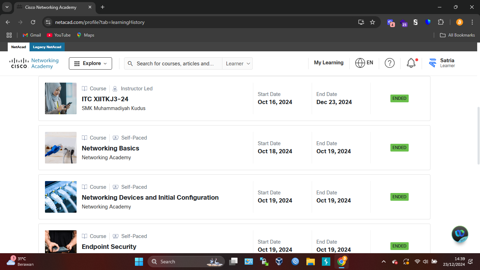This screenshot has height=270, width=480.
Task: Click the Chrome taskbar icon
Action: 341,262
